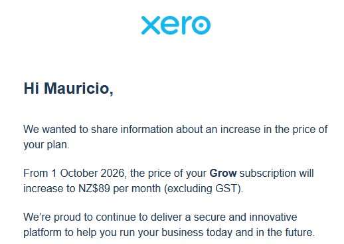This screenshot has height=244, width=344.
Task: Click the Xero logo at top
Action: point(176,25)
